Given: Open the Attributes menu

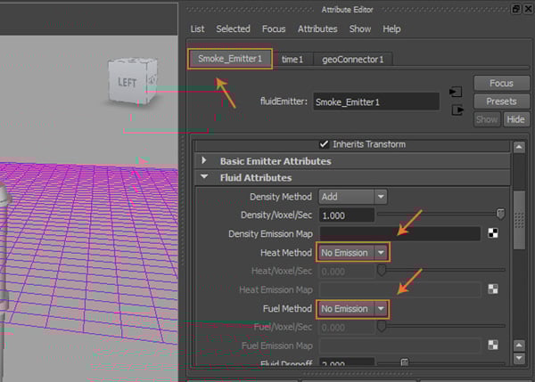Looking at the screenshot, I should point(317,28).
